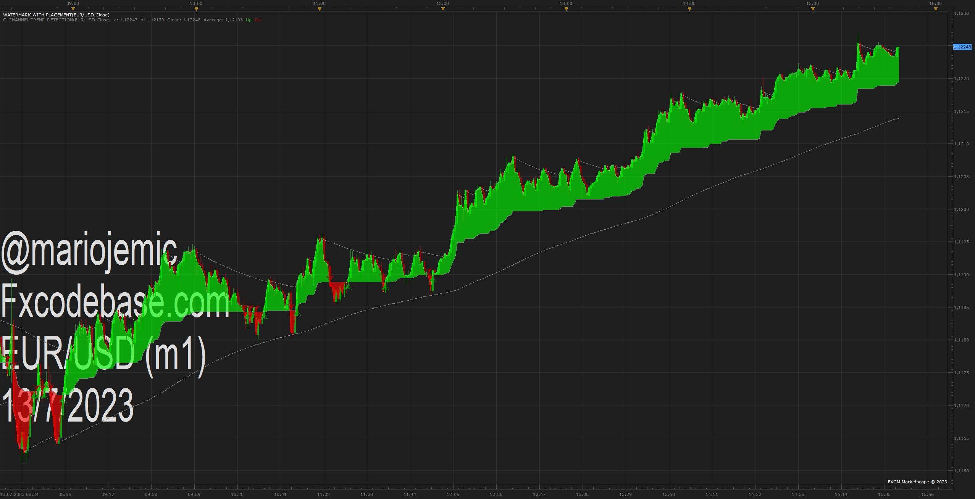
Task: Click the 10:00 hour marker triangle
Action: [196, 9]
